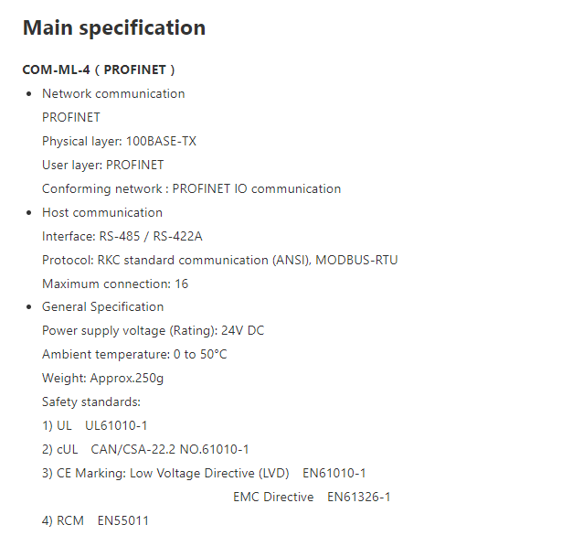This screenshot has height=546, width=583.
Task: Click the Ambient temperature: 0 to 50°C line
Action: click(134, 354)
